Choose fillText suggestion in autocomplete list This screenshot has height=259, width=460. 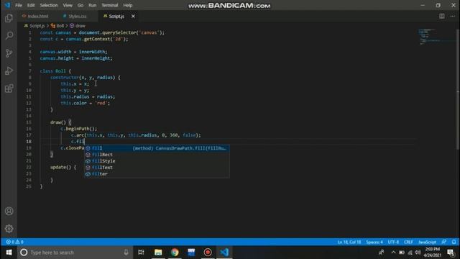157,168
